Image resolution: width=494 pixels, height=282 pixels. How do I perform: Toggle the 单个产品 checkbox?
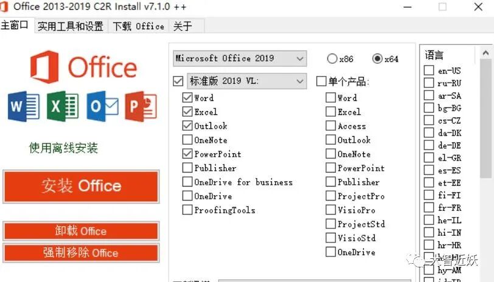point(321,81)
